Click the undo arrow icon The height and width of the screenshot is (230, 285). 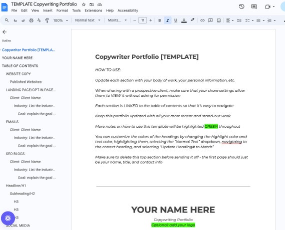[x=15, y=20]
